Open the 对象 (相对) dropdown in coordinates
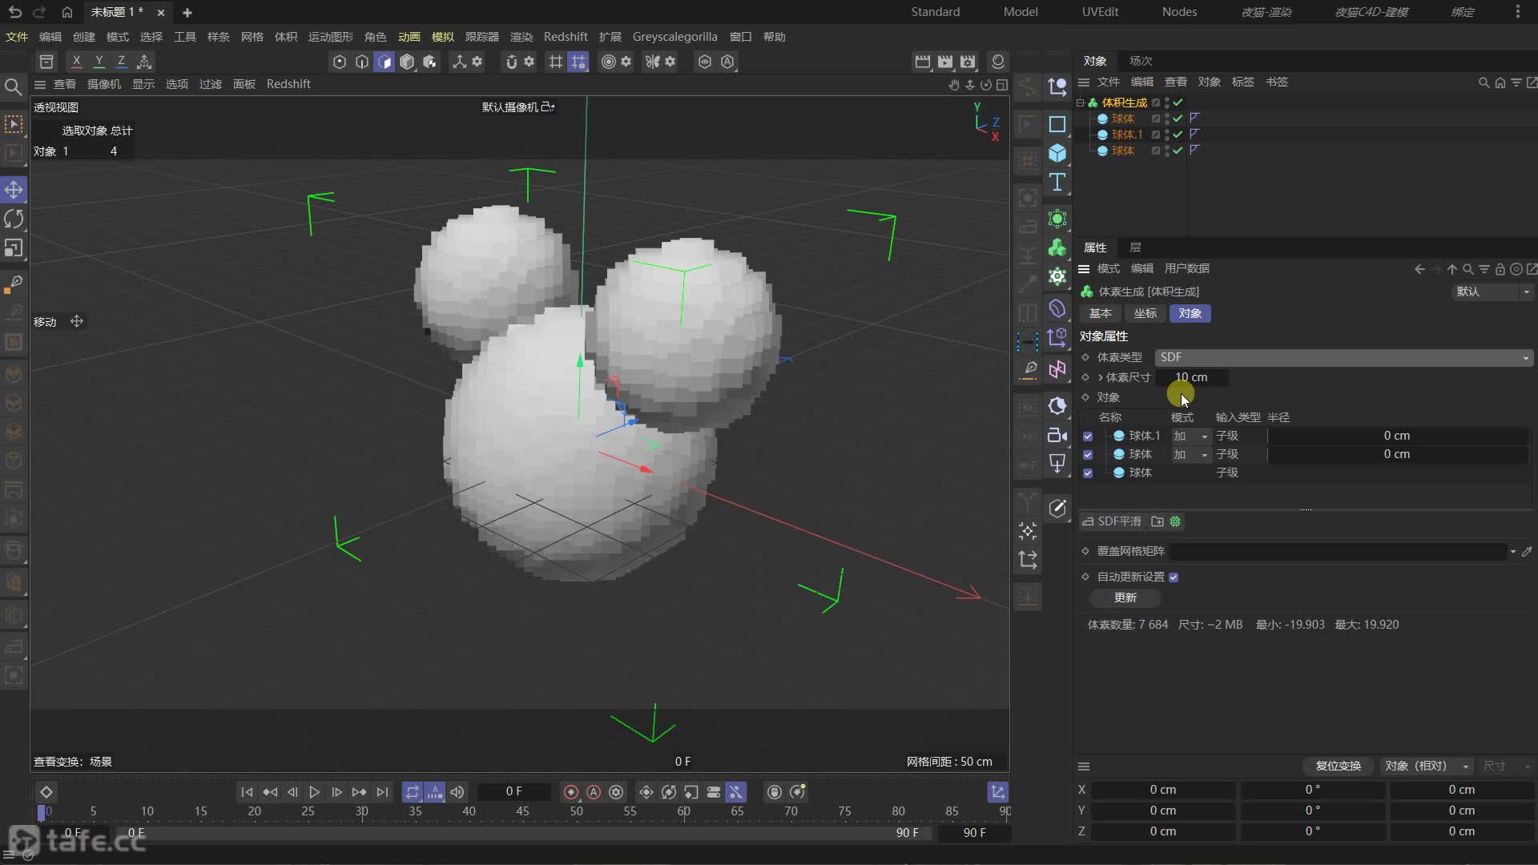The image size is (1538, 865). pos(1427,766)
